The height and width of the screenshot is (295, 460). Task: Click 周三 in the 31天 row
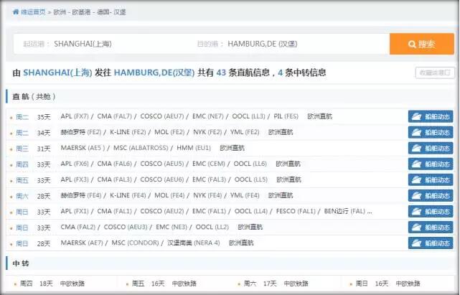tap(22, 149)
